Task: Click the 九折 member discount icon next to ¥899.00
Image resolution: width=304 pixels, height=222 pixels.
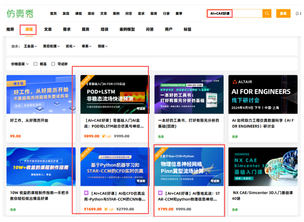Action: point(107,136)
